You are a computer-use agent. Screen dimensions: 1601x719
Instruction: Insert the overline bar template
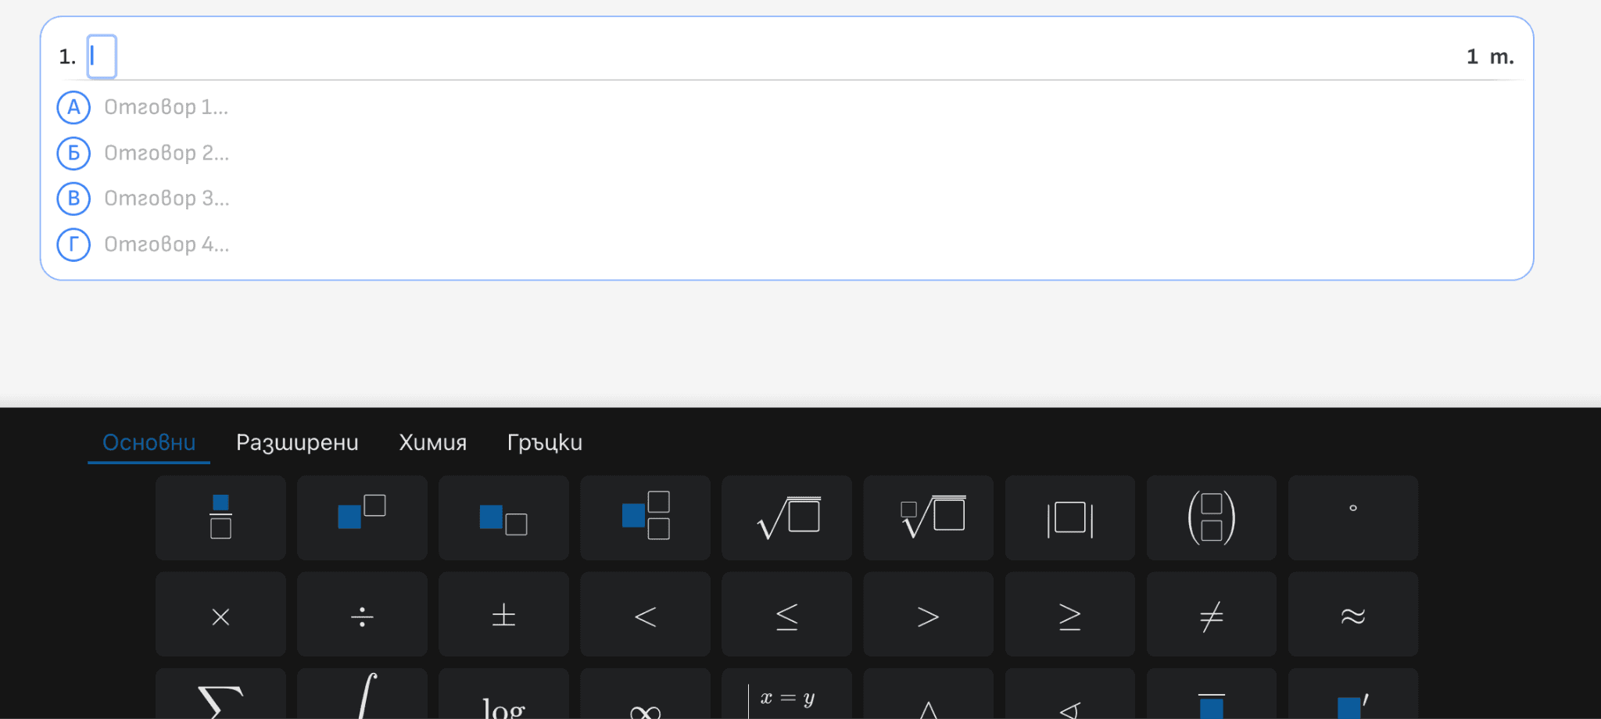click(1211, 694)
